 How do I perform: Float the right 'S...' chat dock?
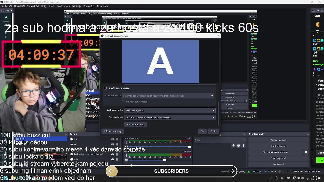click(x=318, y=11)
